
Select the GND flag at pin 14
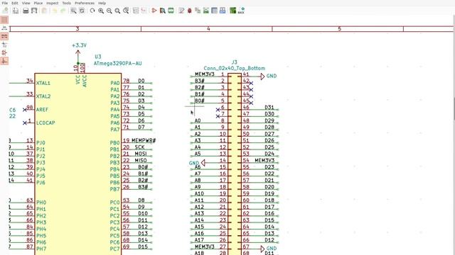tap(197, 163)
